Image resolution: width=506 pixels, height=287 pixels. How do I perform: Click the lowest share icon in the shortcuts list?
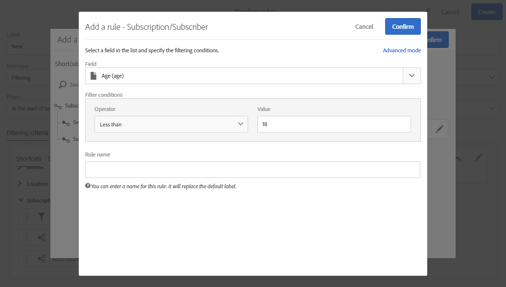42,259
